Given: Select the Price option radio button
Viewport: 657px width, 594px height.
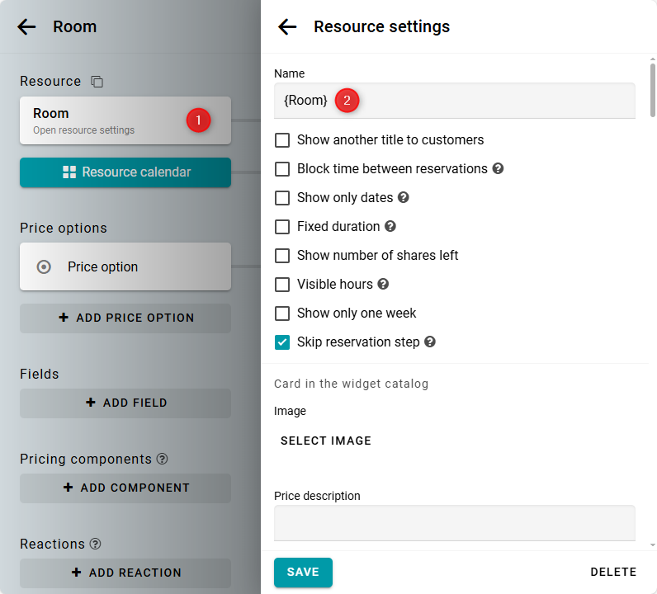Looking at the screenshot, I should pos(45,266).
